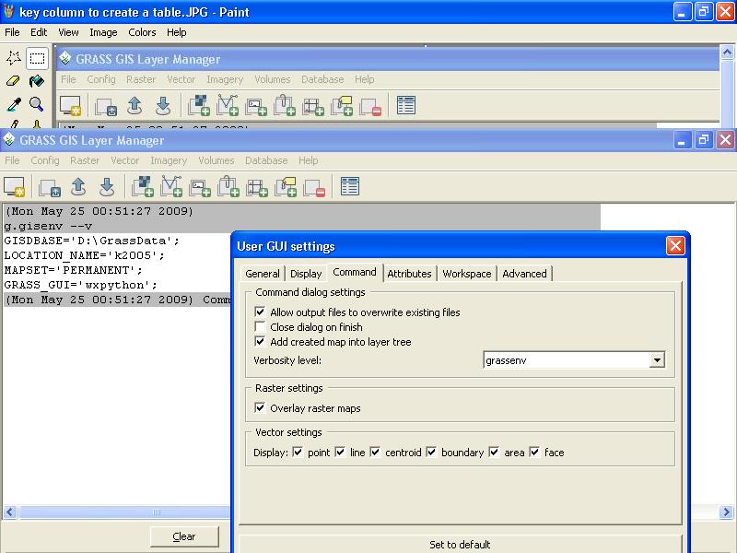
Task: Click the rectangular Select tool in Paint
Action: (x=37, y=58)
